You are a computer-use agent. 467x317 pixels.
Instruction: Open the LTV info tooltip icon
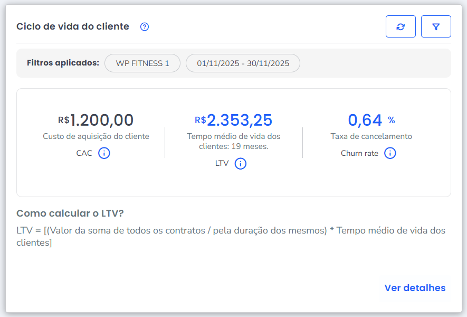click(x=241, y=163)
